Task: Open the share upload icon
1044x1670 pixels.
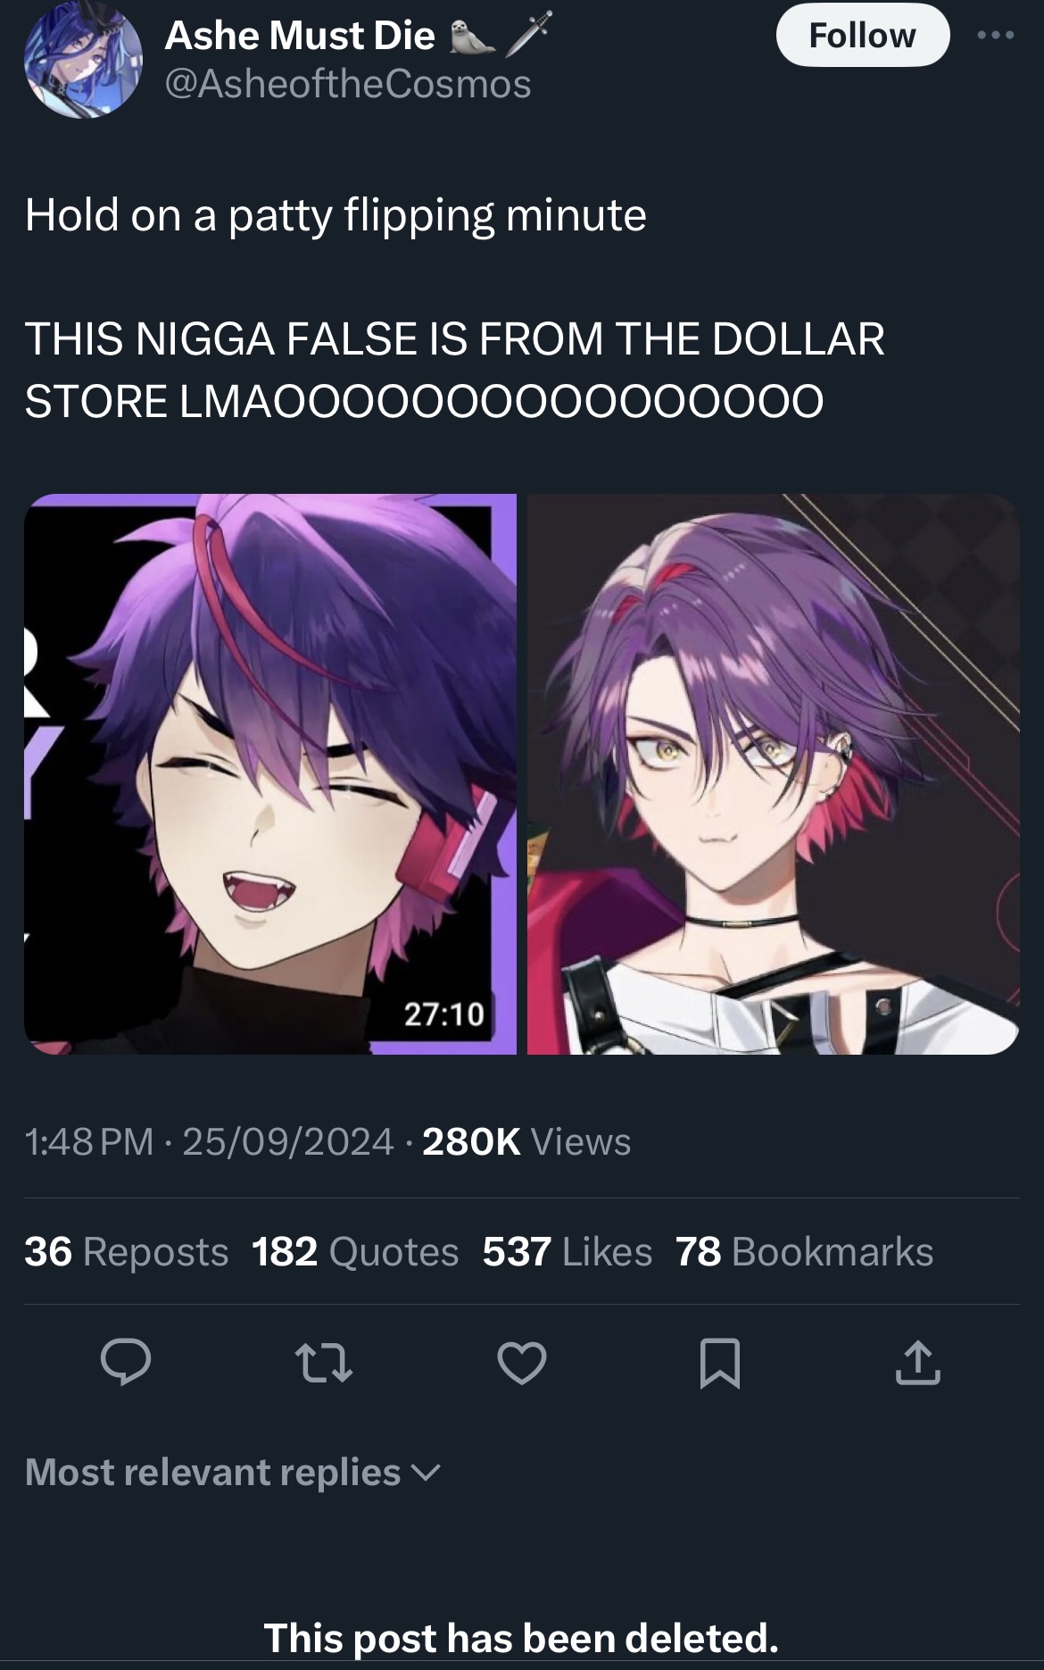Action: (x=918, y=1363)
